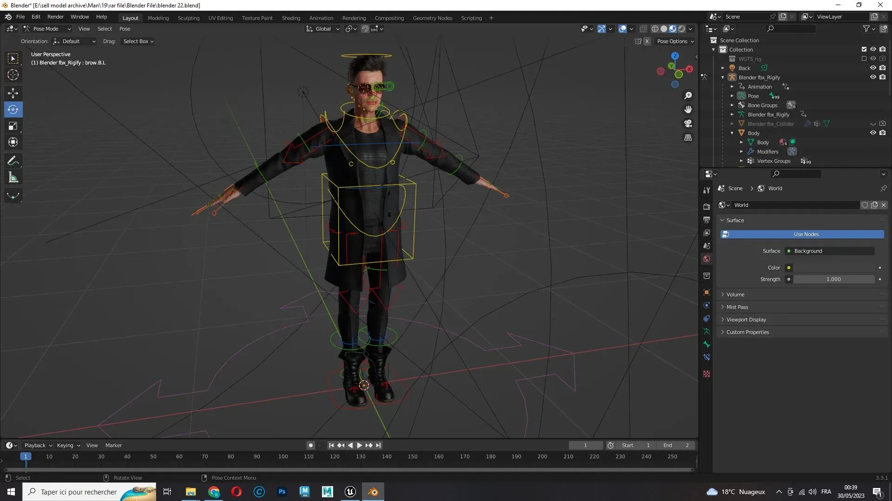Screen dimensions: 892x501
Task: Expand the Volume panel
Action: click(x=735, y=295)
